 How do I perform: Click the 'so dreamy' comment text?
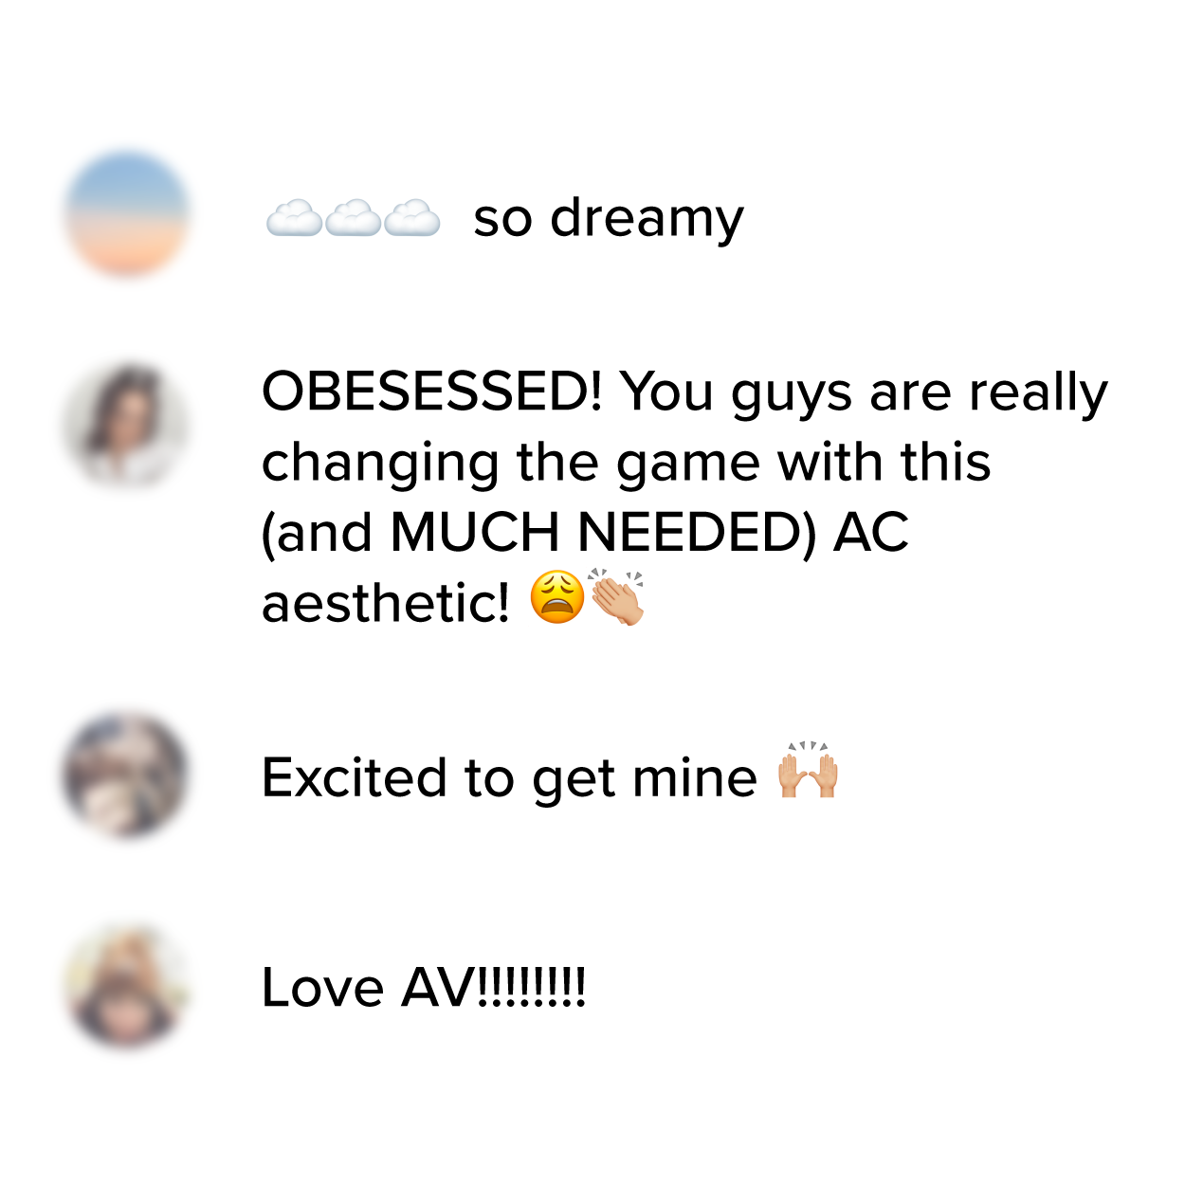(x=609, y=219)
